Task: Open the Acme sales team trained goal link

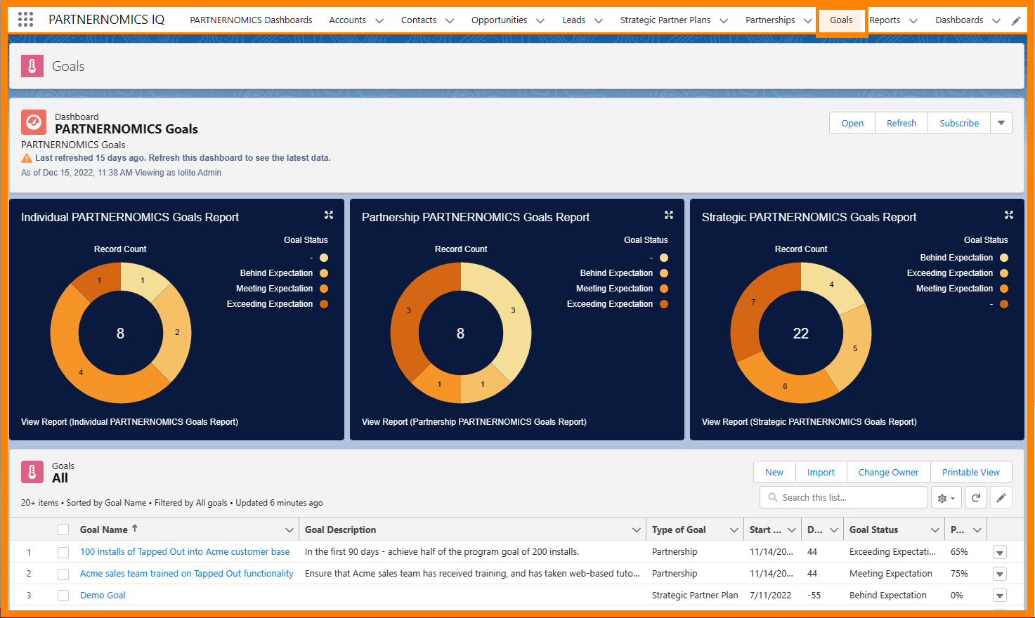Action: click(x=187, y=574)
